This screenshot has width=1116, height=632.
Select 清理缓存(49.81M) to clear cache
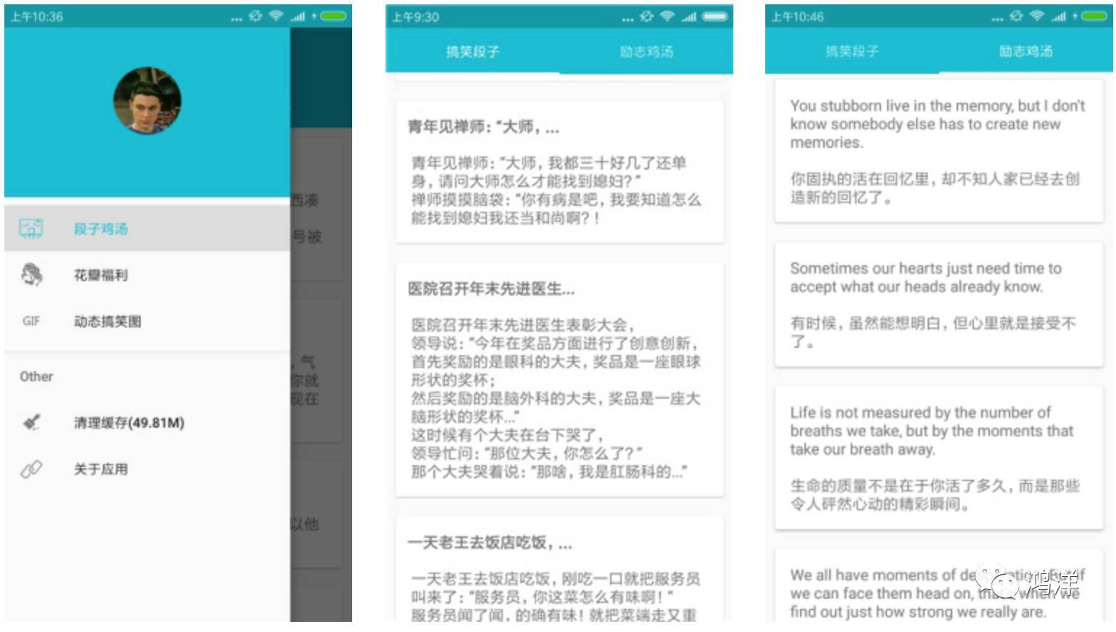[x=147, y=423]
